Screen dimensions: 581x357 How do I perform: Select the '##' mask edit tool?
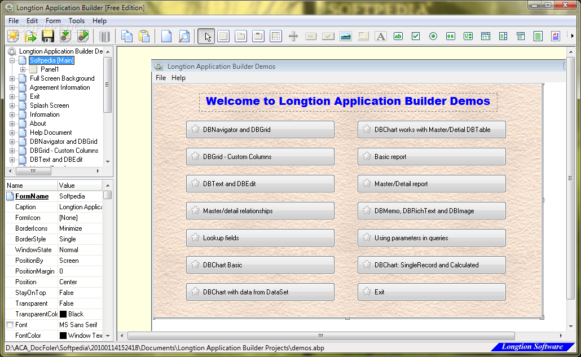coord(450,36)
